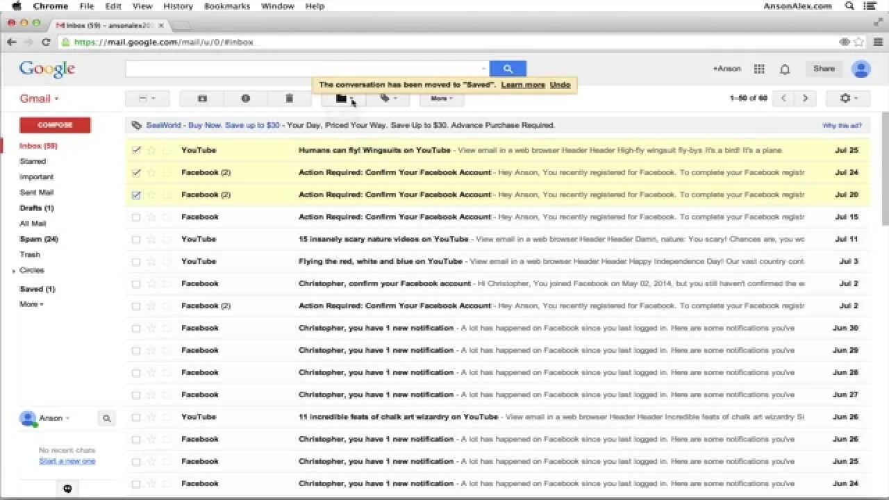Star the Facebook email dated Jul 15
This screenshot has width=889, height=500.
[151, 217]
